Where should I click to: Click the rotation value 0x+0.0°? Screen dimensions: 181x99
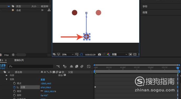point(44,95)
